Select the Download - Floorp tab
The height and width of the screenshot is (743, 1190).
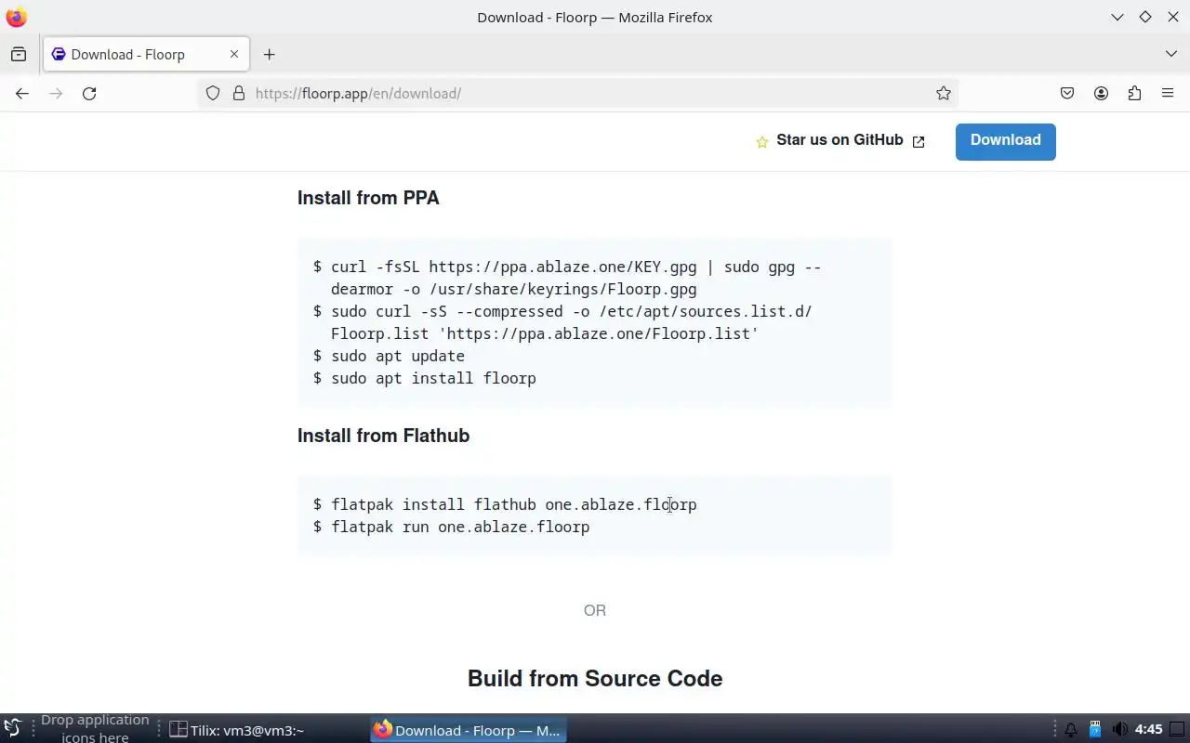point(145,54)
